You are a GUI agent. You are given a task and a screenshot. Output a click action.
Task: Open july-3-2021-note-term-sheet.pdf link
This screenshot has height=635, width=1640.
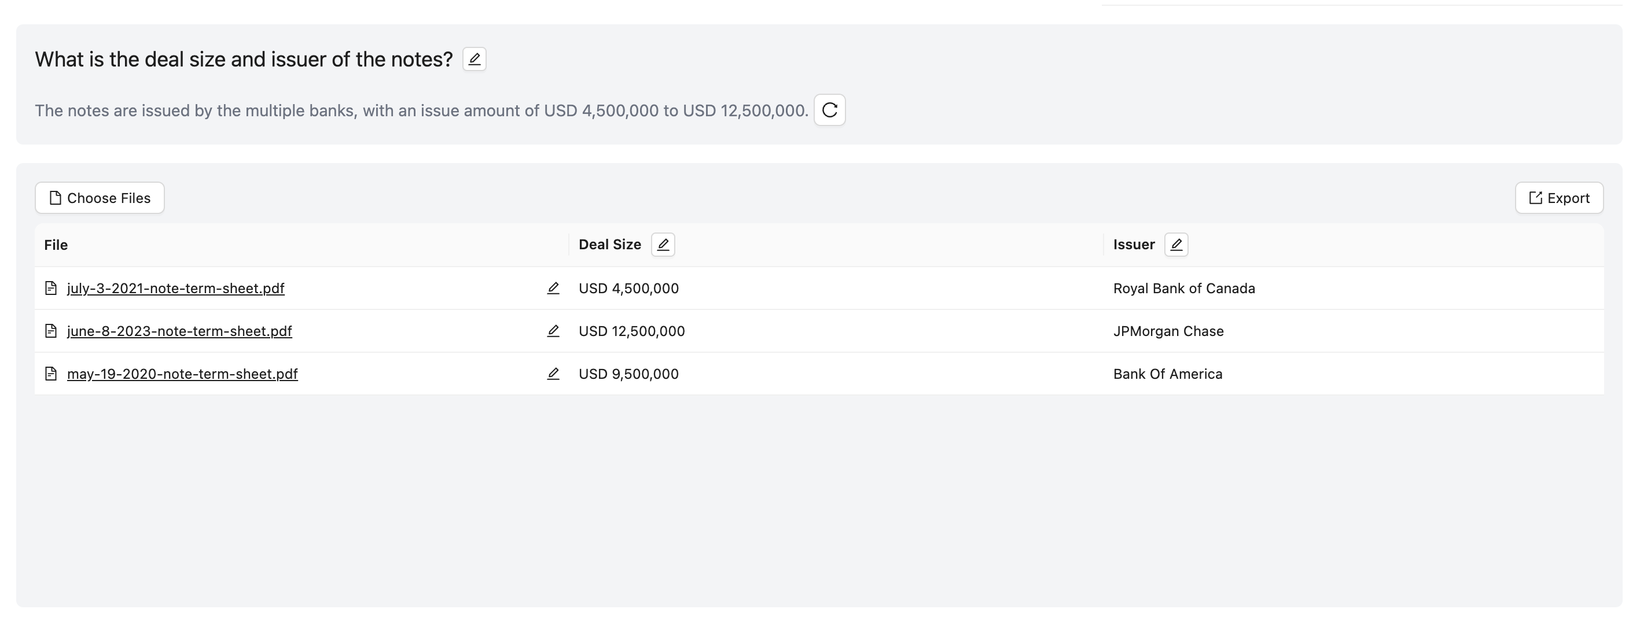pyautogui.click(x=176, y=288)
